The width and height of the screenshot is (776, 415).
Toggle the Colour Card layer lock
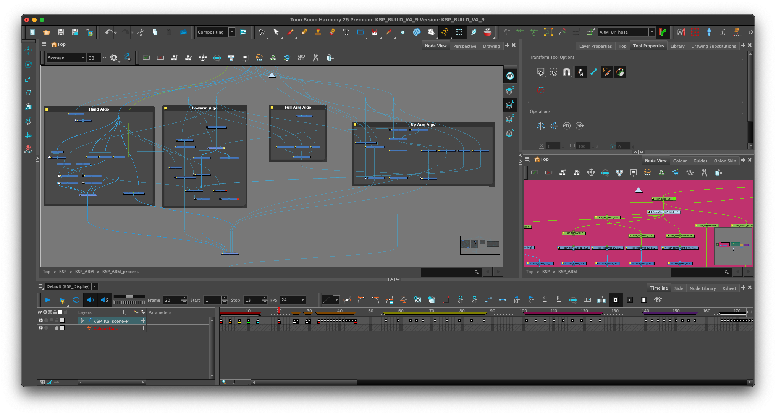(57, 328)
